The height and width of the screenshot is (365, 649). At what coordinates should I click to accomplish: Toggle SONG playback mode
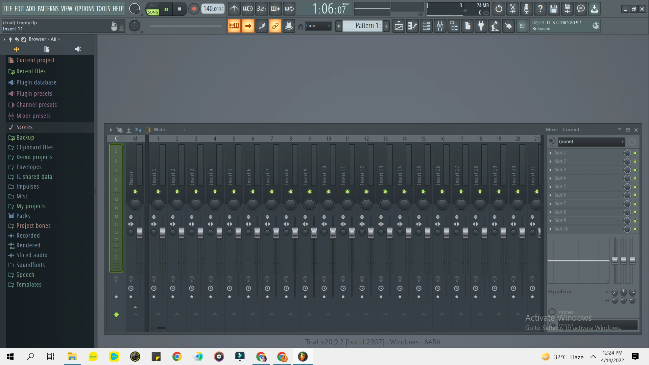tap(153, 11)
